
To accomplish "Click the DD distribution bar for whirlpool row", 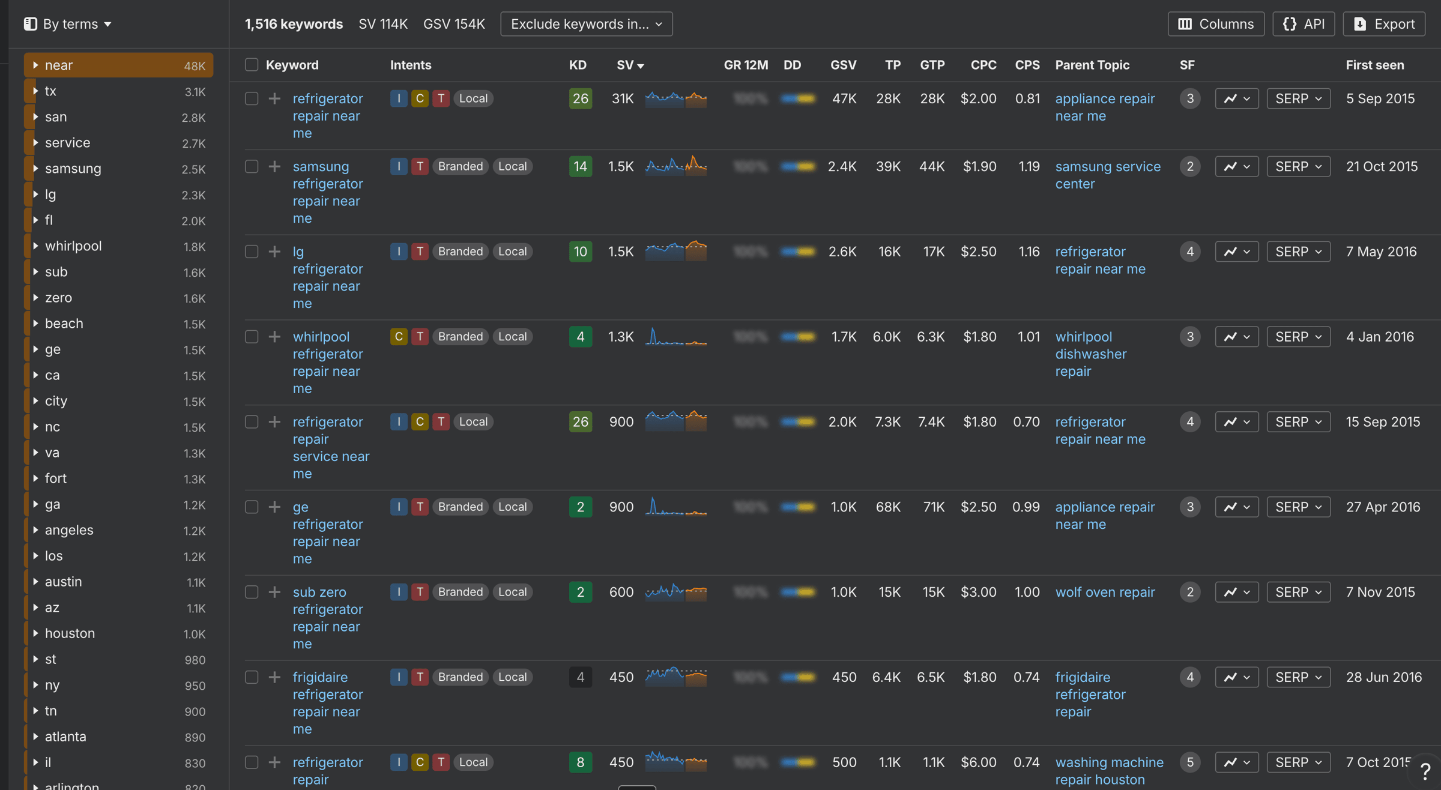I will [x=798, y=337].
